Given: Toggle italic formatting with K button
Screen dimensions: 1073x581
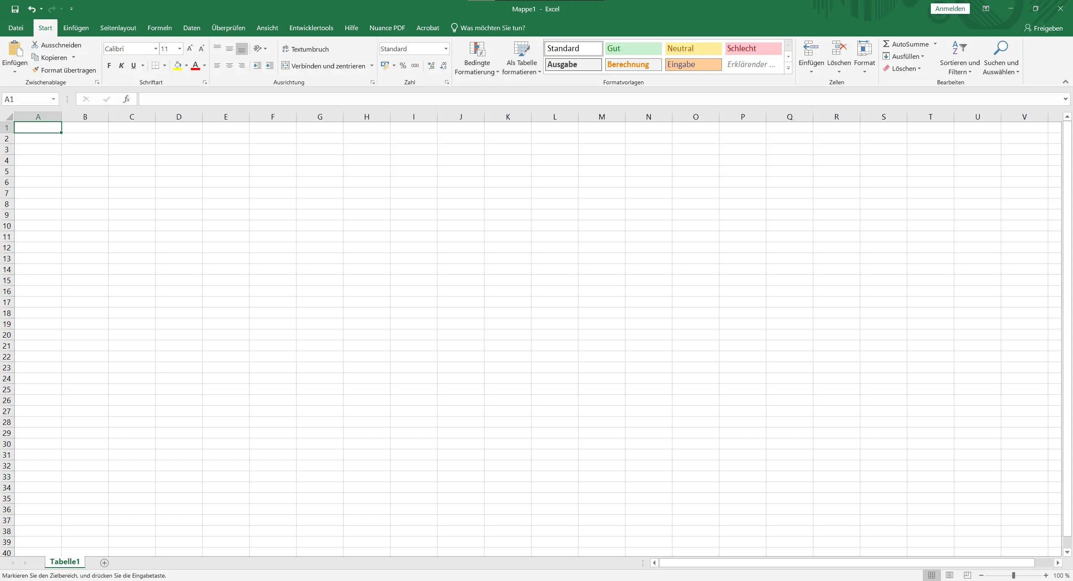Looking at the screenshot, I should (x=121, y=66).
